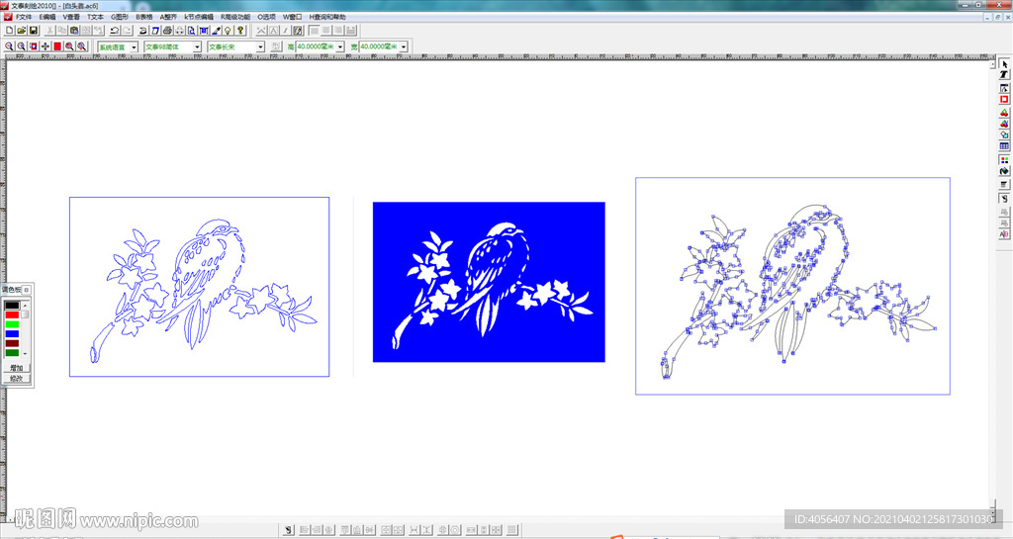The height and width of the screenshot is (539, 1013).
Task: Select the text T tool
Action: [1004, 75]
